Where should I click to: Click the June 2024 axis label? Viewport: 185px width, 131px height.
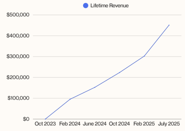(x=94, y=124)
